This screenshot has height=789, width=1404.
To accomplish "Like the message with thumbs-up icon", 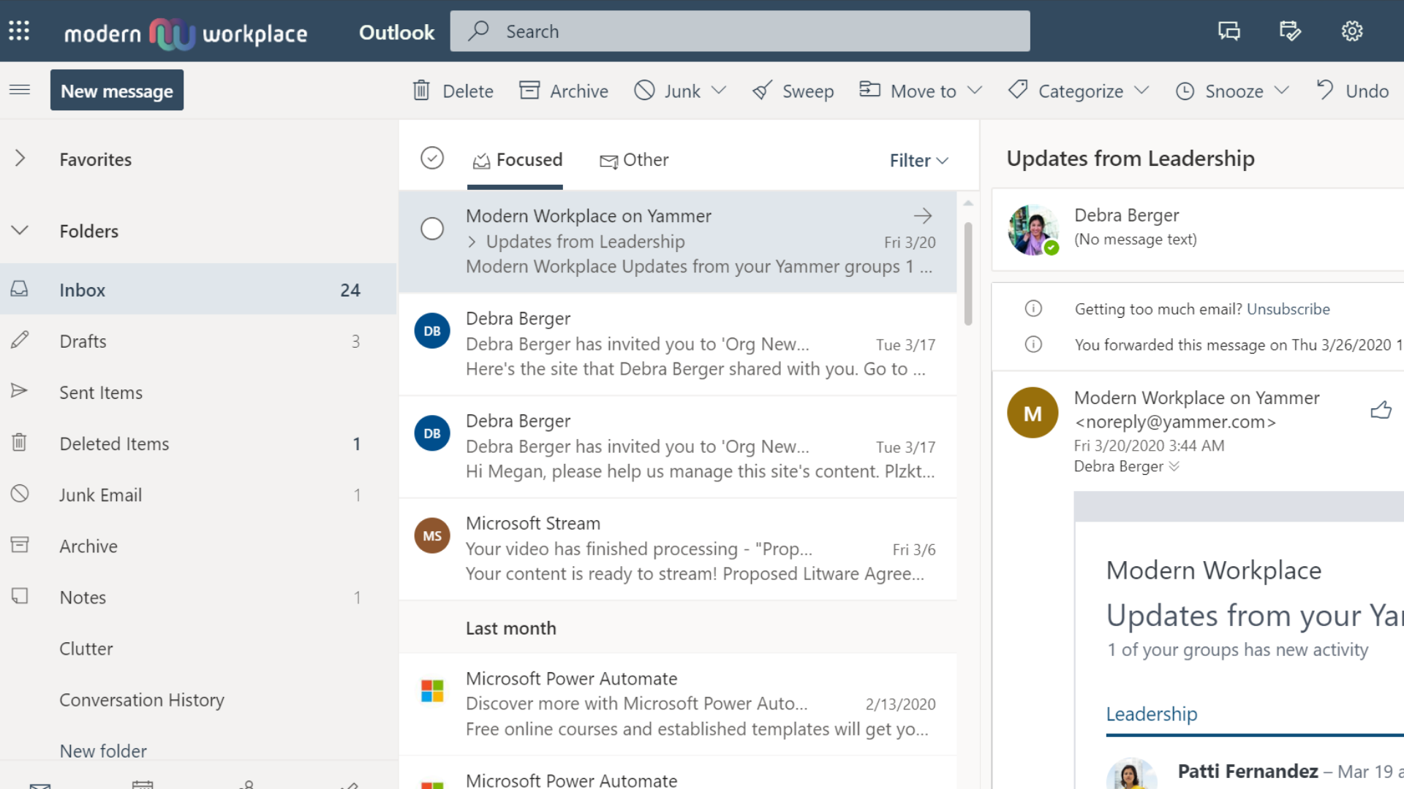I will pyautogui.click(x=1381, y=410).
